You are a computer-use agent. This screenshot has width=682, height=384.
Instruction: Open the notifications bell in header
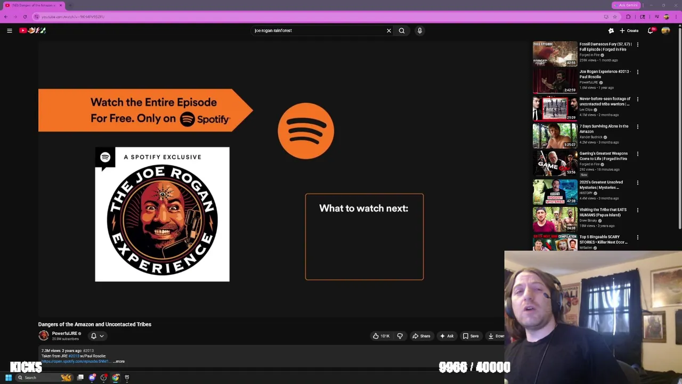(x=651, y=30)
